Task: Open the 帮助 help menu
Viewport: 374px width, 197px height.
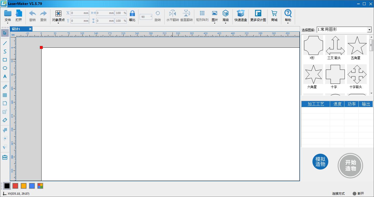Action: click(x=288, y=16)
